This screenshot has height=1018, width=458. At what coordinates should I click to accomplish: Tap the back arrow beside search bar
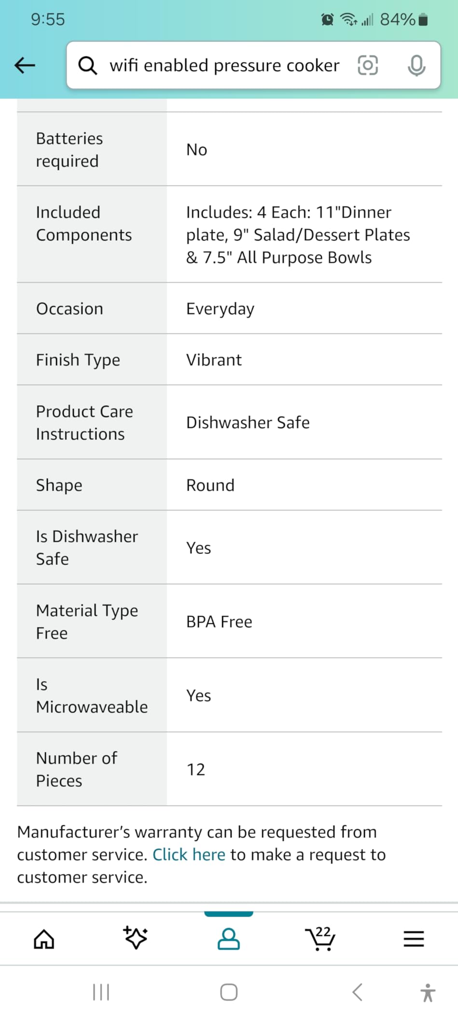[25, 65]
